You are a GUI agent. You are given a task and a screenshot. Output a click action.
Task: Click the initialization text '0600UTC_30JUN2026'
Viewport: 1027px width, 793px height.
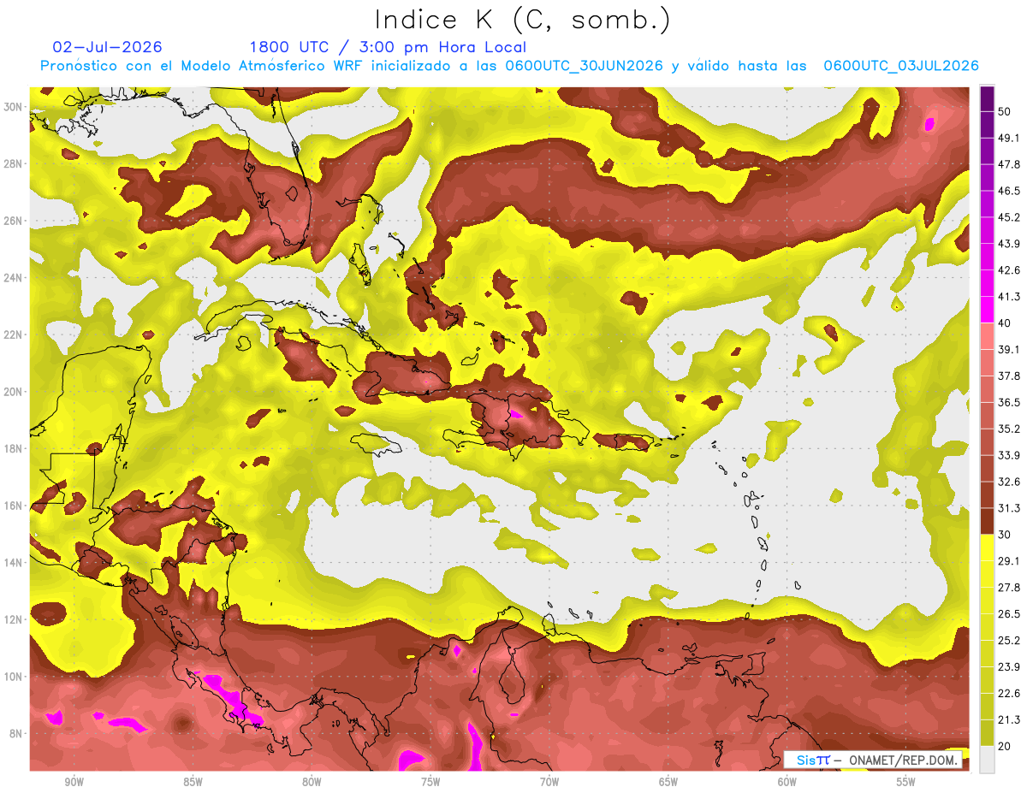point(584,66)
